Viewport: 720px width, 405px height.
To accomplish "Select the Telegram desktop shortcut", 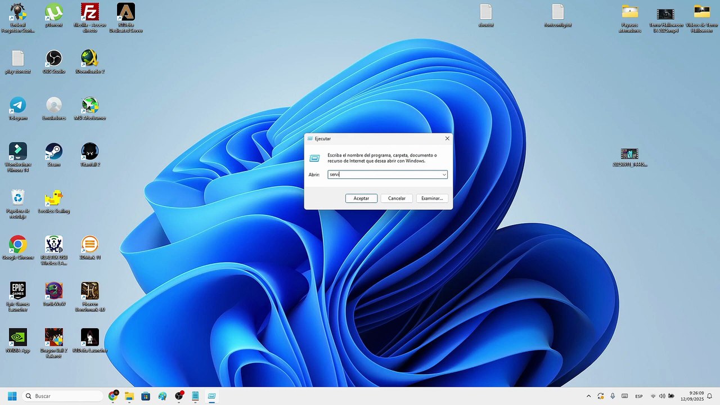I will coord(18,108).
